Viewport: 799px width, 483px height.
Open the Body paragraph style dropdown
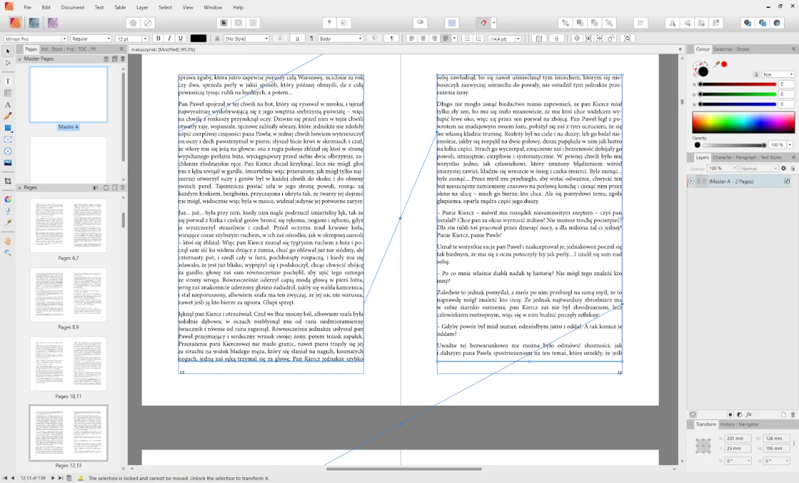(340, 39)
